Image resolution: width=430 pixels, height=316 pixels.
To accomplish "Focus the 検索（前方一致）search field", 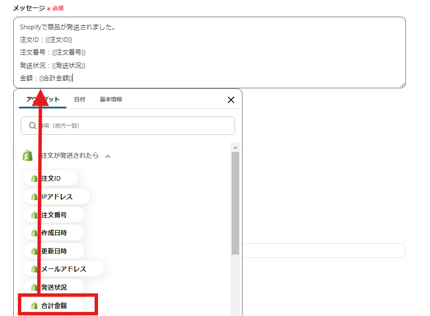I will click(x=128, y=126).
